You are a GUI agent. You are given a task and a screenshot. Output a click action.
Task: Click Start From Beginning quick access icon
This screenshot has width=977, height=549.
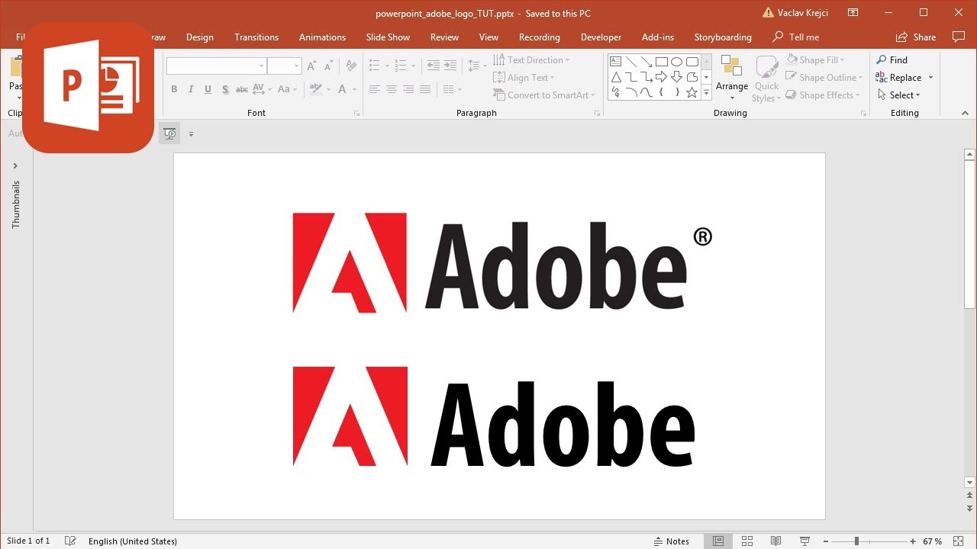[x=169, y=133]
